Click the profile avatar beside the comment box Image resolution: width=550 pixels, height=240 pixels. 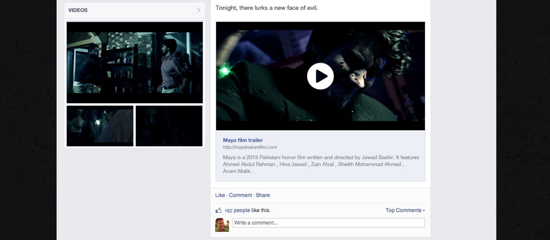click(x=222, y=225)
